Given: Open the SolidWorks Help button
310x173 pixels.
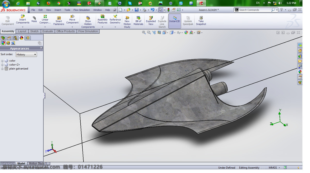Looking at the screenshot, I should click(282, 10).
